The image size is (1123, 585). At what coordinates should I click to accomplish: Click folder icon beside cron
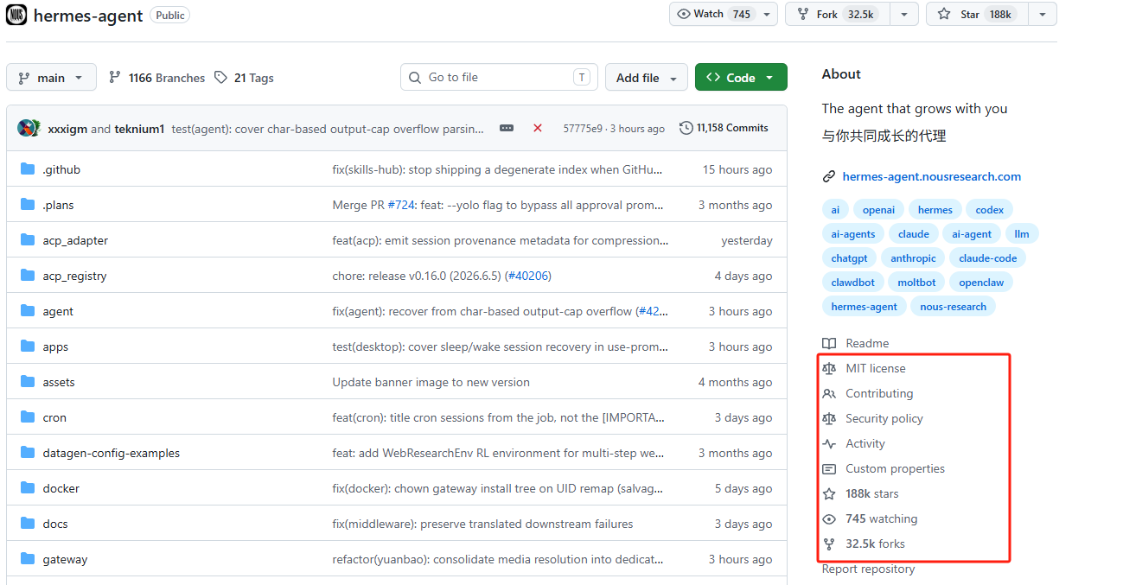[27, 417]
